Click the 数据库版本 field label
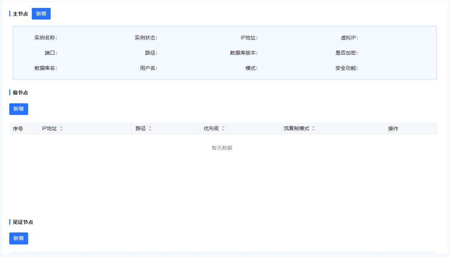 (x=244, y=53)
